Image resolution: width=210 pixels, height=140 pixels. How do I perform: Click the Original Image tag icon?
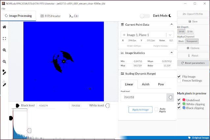pyautogui.click(x=189, y=138)
